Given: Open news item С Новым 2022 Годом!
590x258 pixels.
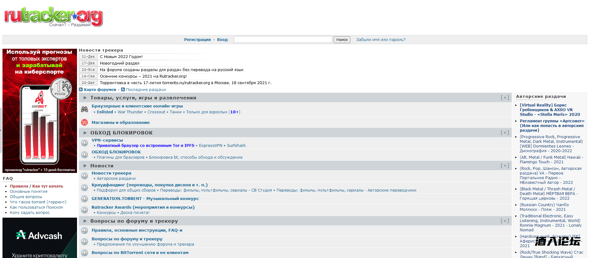Looking at the screenshot, I should (121, 57).
